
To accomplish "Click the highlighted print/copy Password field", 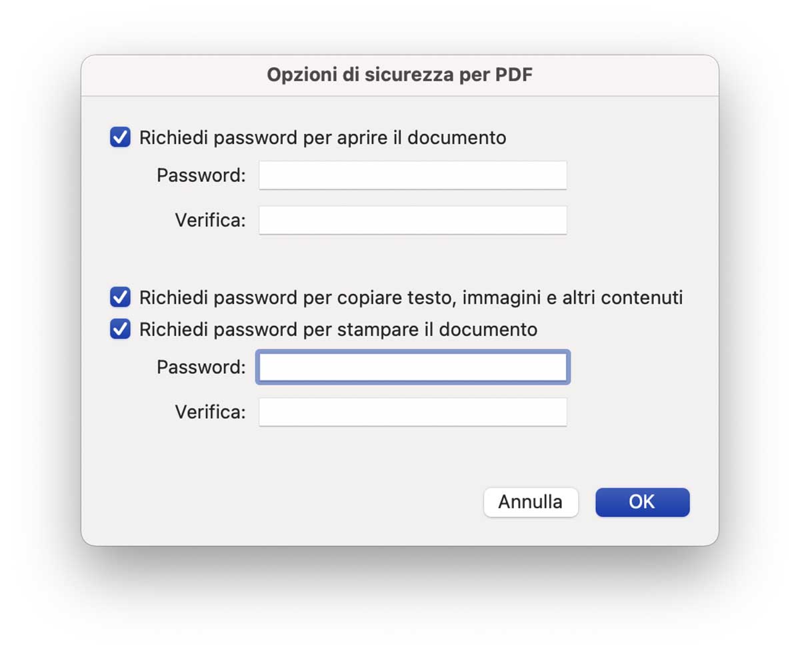I will 413,367.
